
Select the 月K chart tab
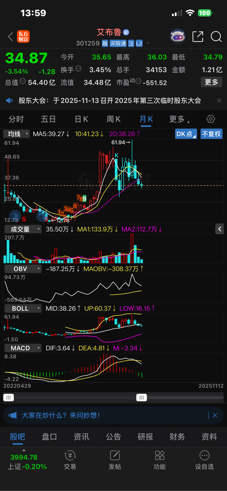(146, 119)
